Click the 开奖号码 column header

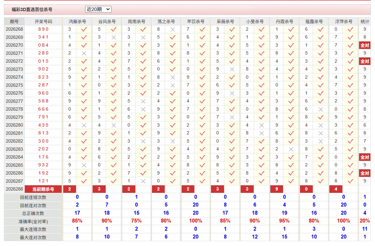point(43,22)
